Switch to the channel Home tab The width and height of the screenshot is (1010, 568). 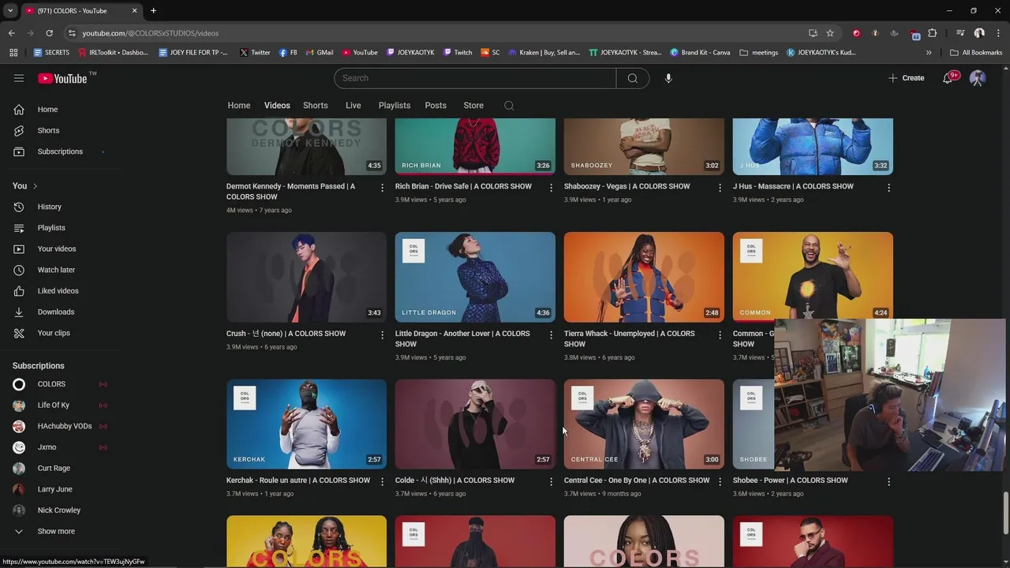239,106
